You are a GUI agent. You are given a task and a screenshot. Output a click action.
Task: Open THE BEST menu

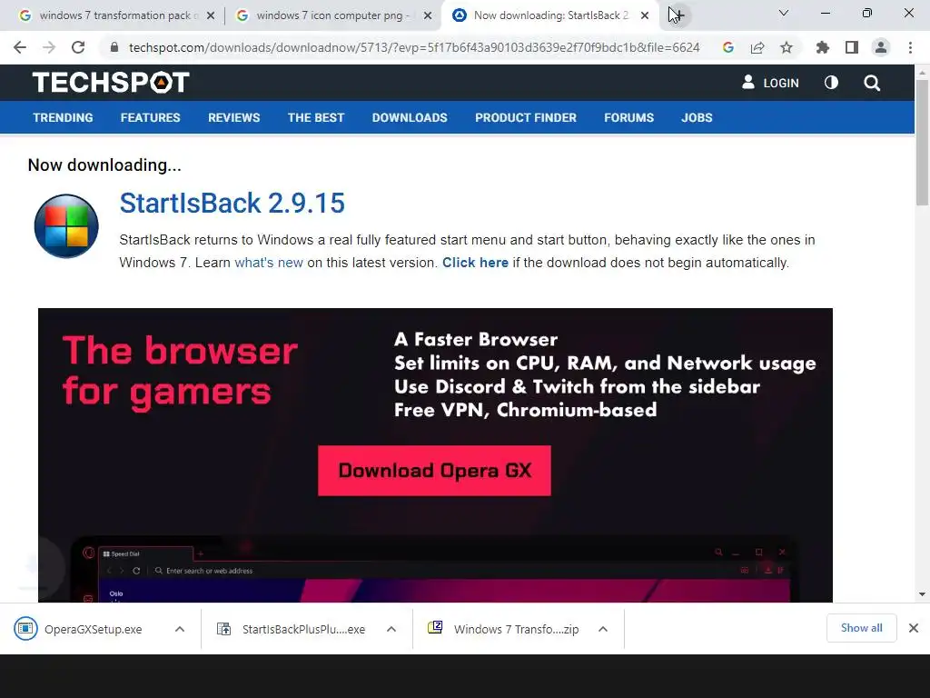tap(315, 117)
